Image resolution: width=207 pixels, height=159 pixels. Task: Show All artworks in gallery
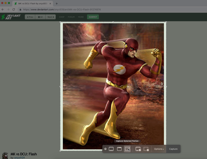pyautogui.click(x=40, y=17)
